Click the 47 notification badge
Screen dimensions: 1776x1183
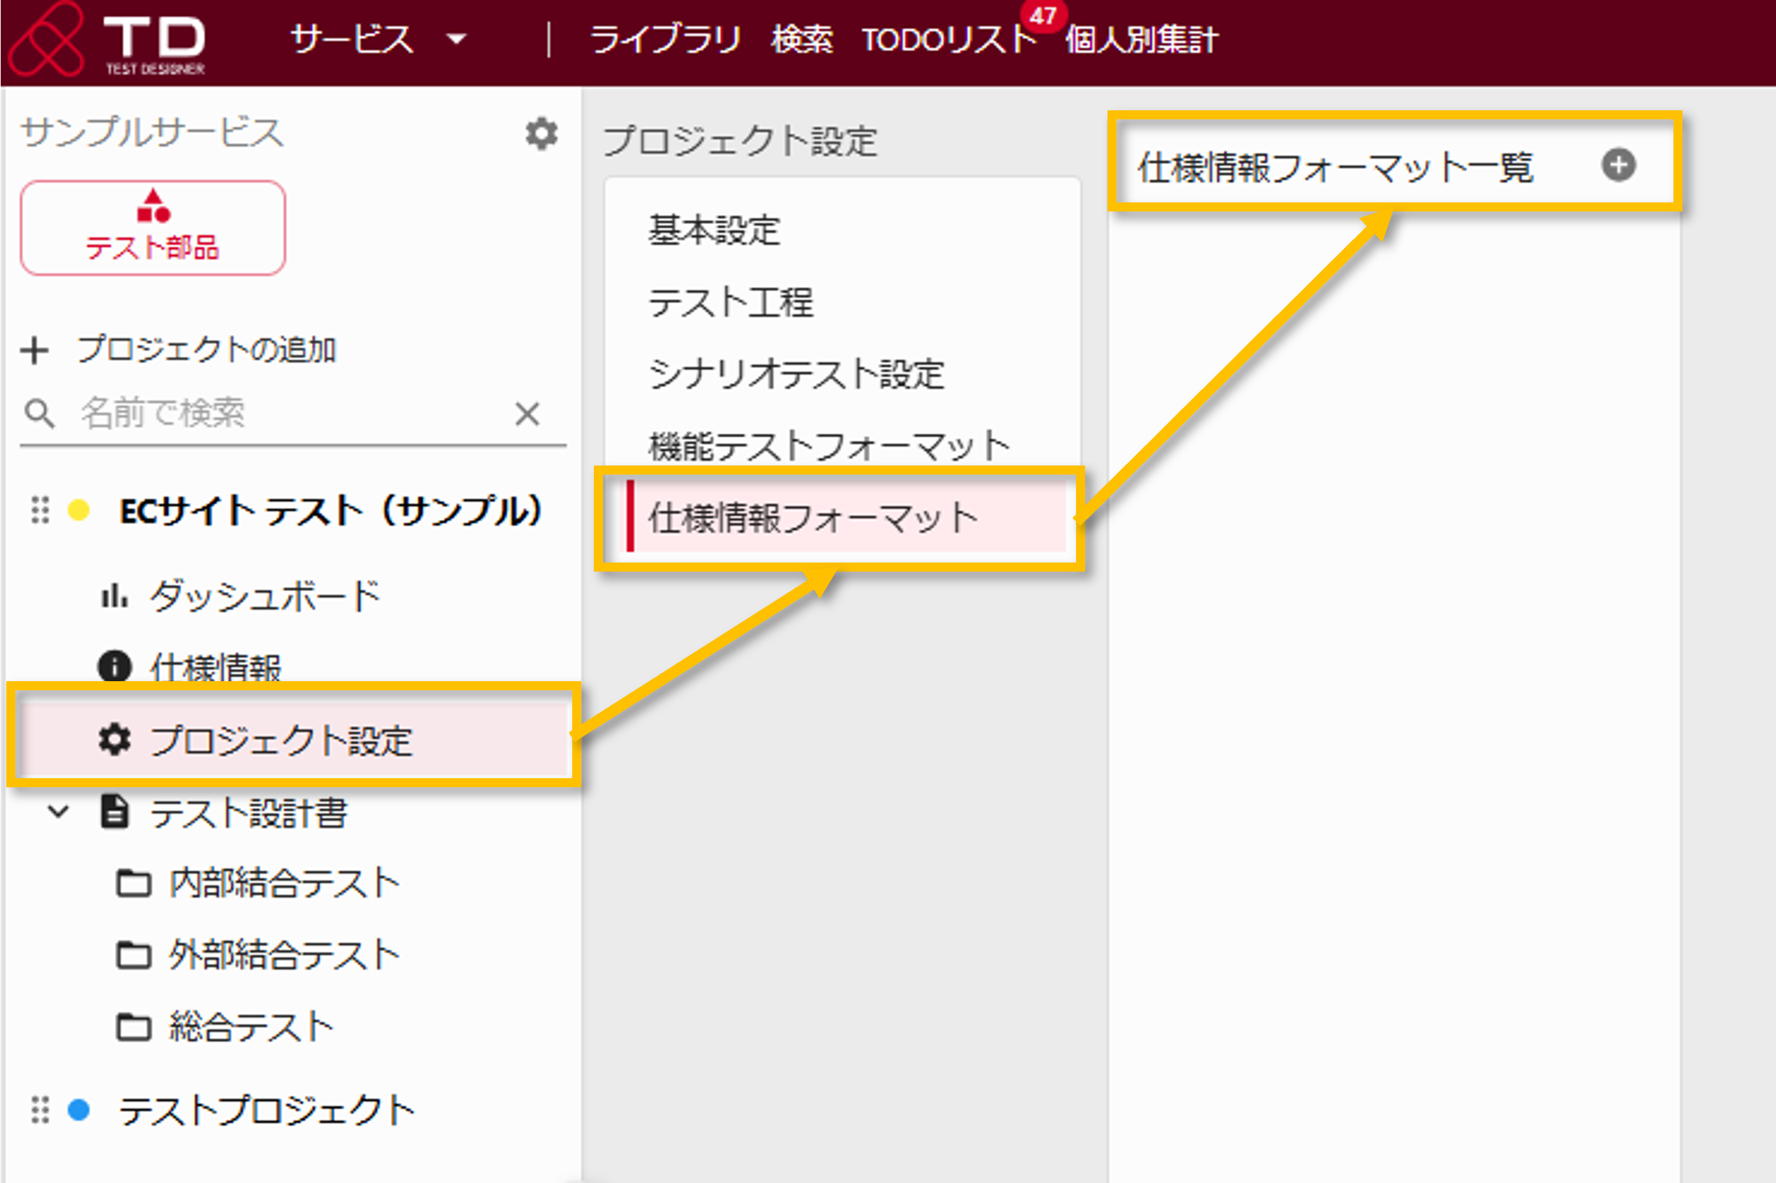pos(1043,15)
